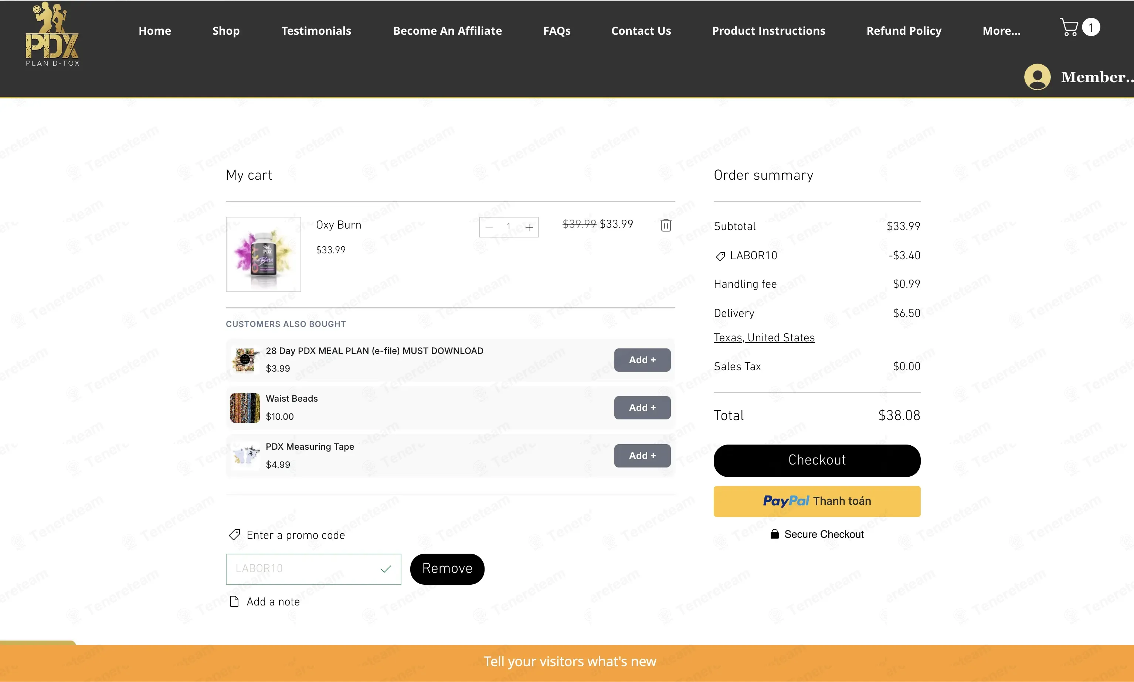Click the Waist Beads product name
The width and height of the screenshot is (1134, 682).
point(292,398)
